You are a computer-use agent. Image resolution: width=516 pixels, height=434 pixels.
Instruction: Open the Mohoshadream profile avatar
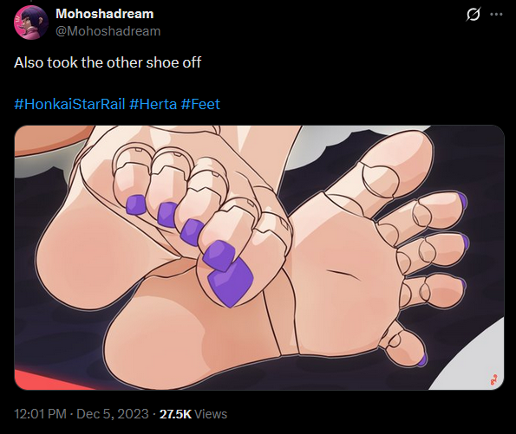[x=31, y=23]
